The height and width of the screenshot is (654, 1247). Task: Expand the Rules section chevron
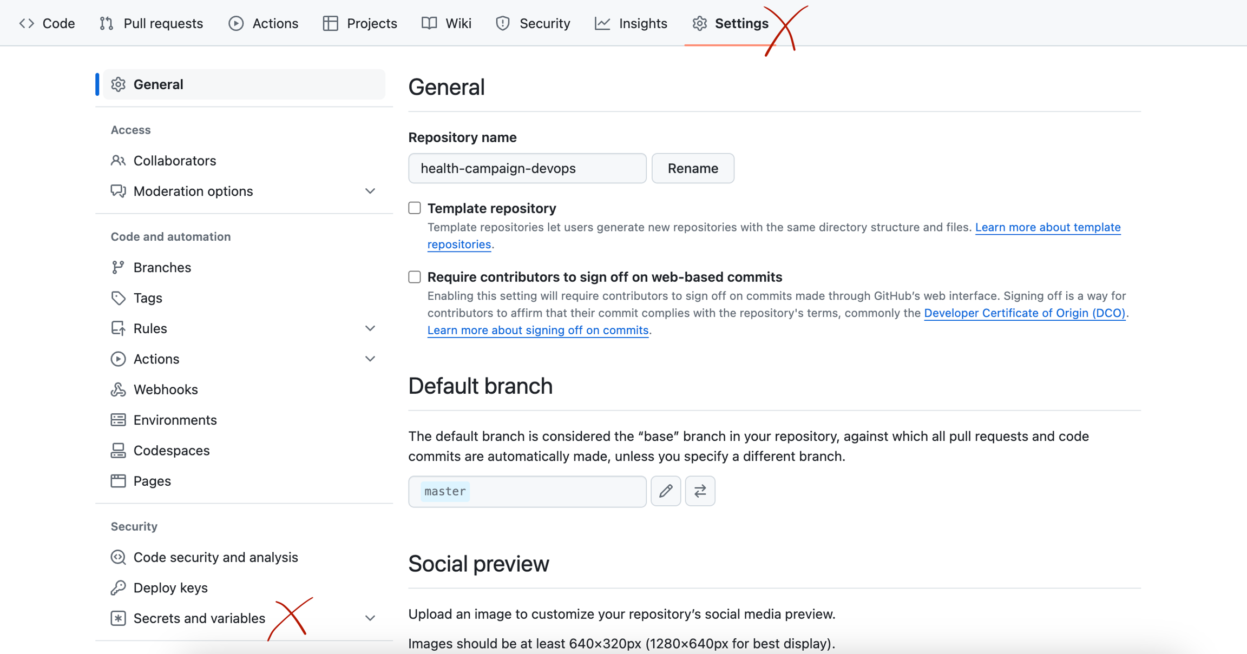coord(370,328)
